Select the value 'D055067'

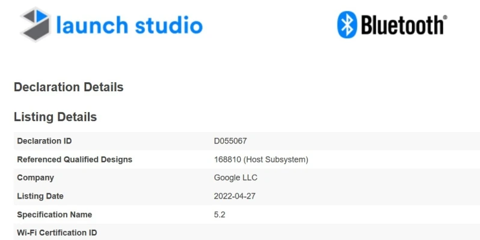[x=230, y=141]
